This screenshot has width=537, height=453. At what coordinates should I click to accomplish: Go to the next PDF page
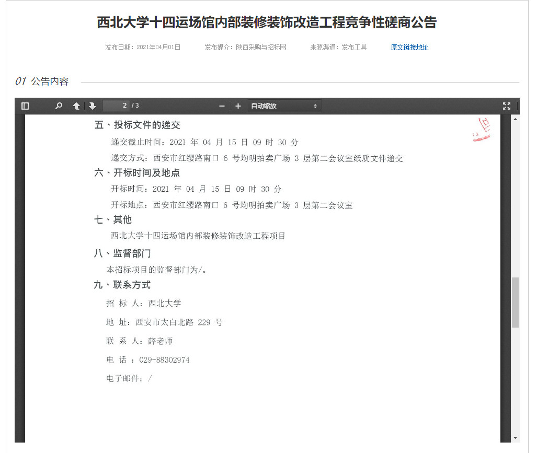tap(93, 106)
